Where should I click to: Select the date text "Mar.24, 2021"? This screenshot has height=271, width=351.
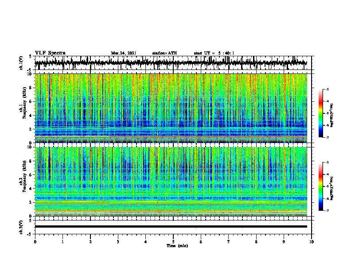(124, 53)
